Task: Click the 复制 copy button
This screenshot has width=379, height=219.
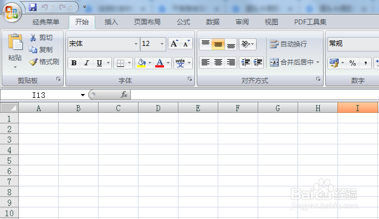Action: (41, 50)
